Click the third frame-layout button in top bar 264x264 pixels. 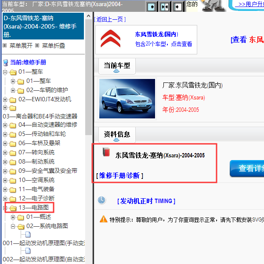177,7
